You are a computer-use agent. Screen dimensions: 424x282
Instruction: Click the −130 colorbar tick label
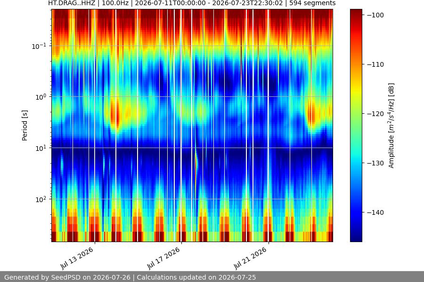[x=375, y=163]
